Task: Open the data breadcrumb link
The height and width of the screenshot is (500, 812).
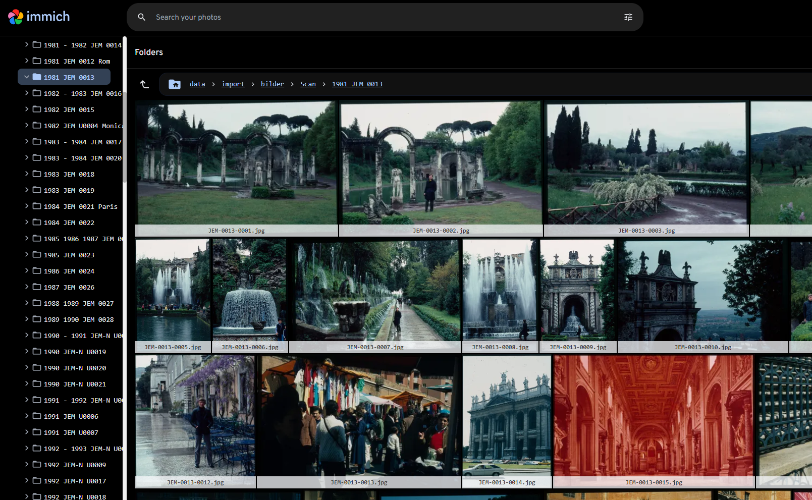Action: [x=197, y=84]
